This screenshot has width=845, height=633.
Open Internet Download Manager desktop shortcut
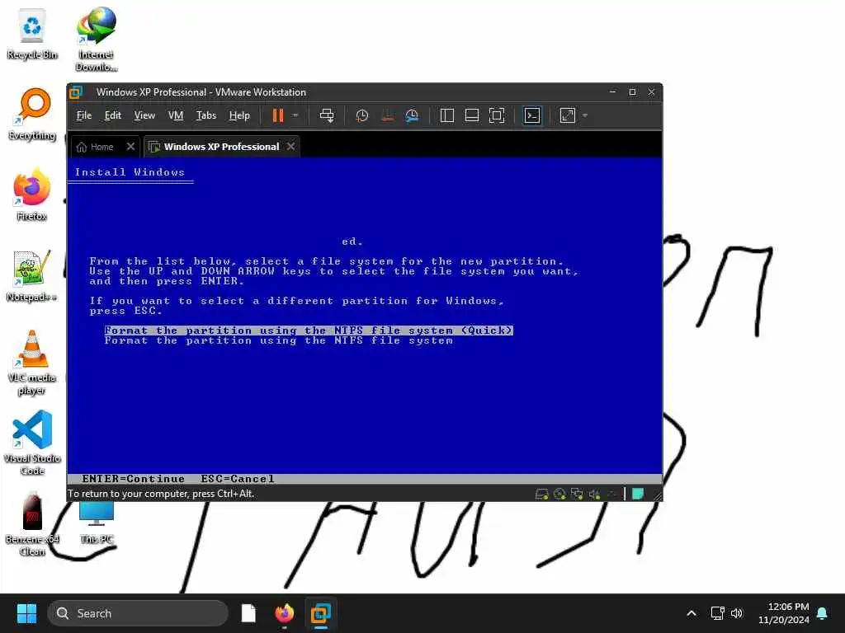click(x=97, y=40)
